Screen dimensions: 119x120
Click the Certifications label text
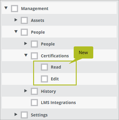click(x=55, y=56)
